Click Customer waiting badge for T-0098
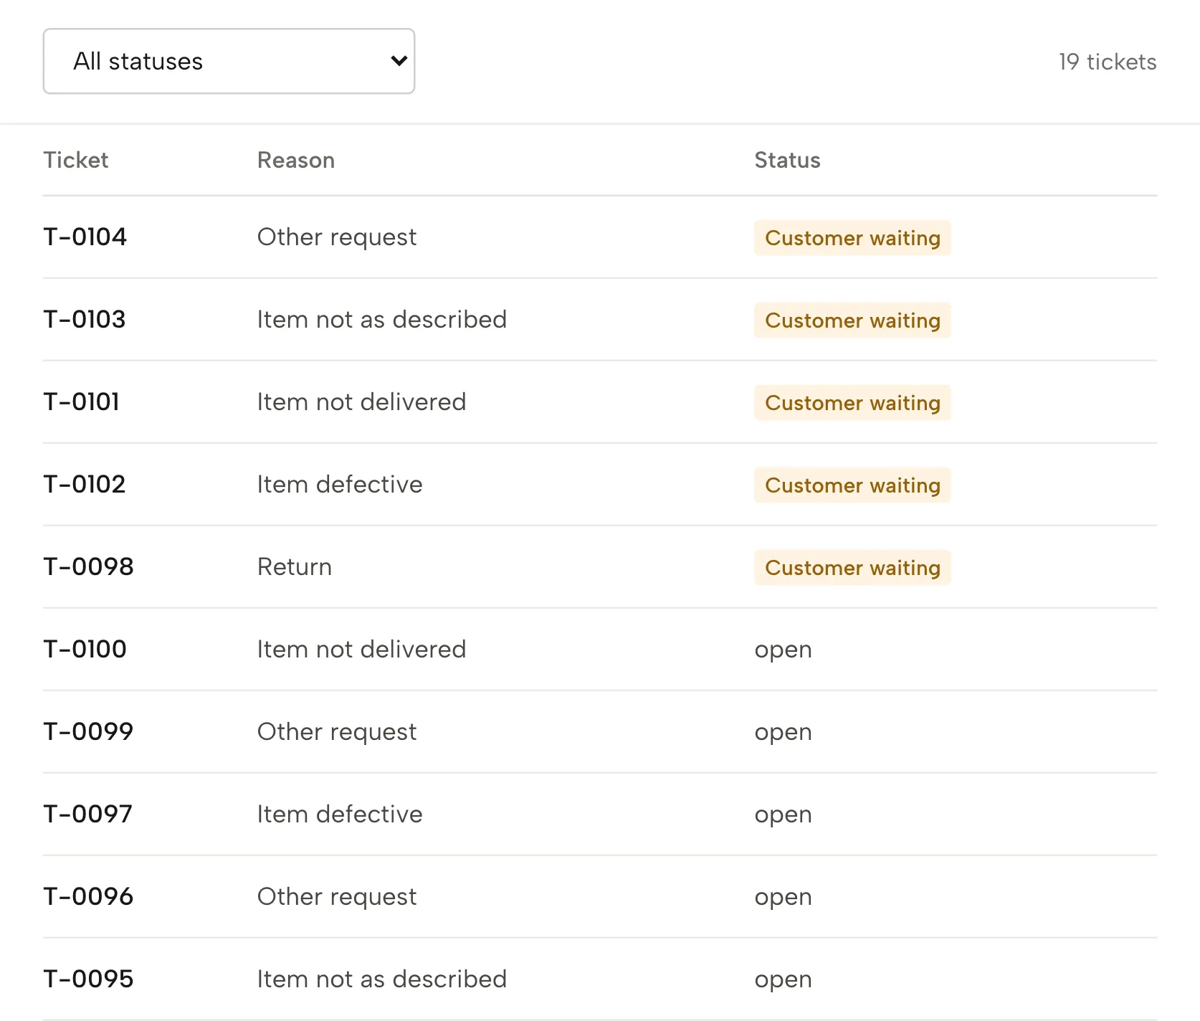Viewport: 1200px width, 1021px height. [852, 567]
